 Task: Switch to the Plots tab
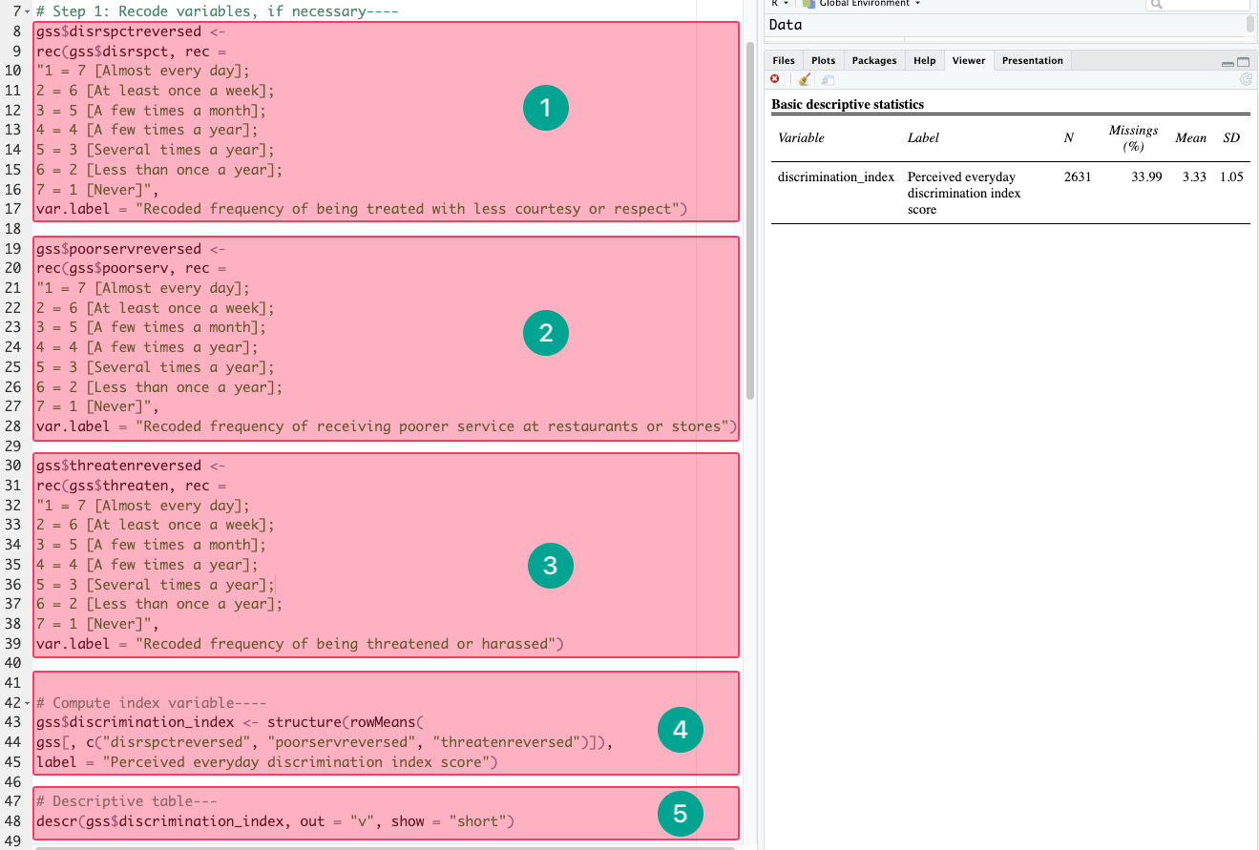pyautogui.click(x=823, y=61)
